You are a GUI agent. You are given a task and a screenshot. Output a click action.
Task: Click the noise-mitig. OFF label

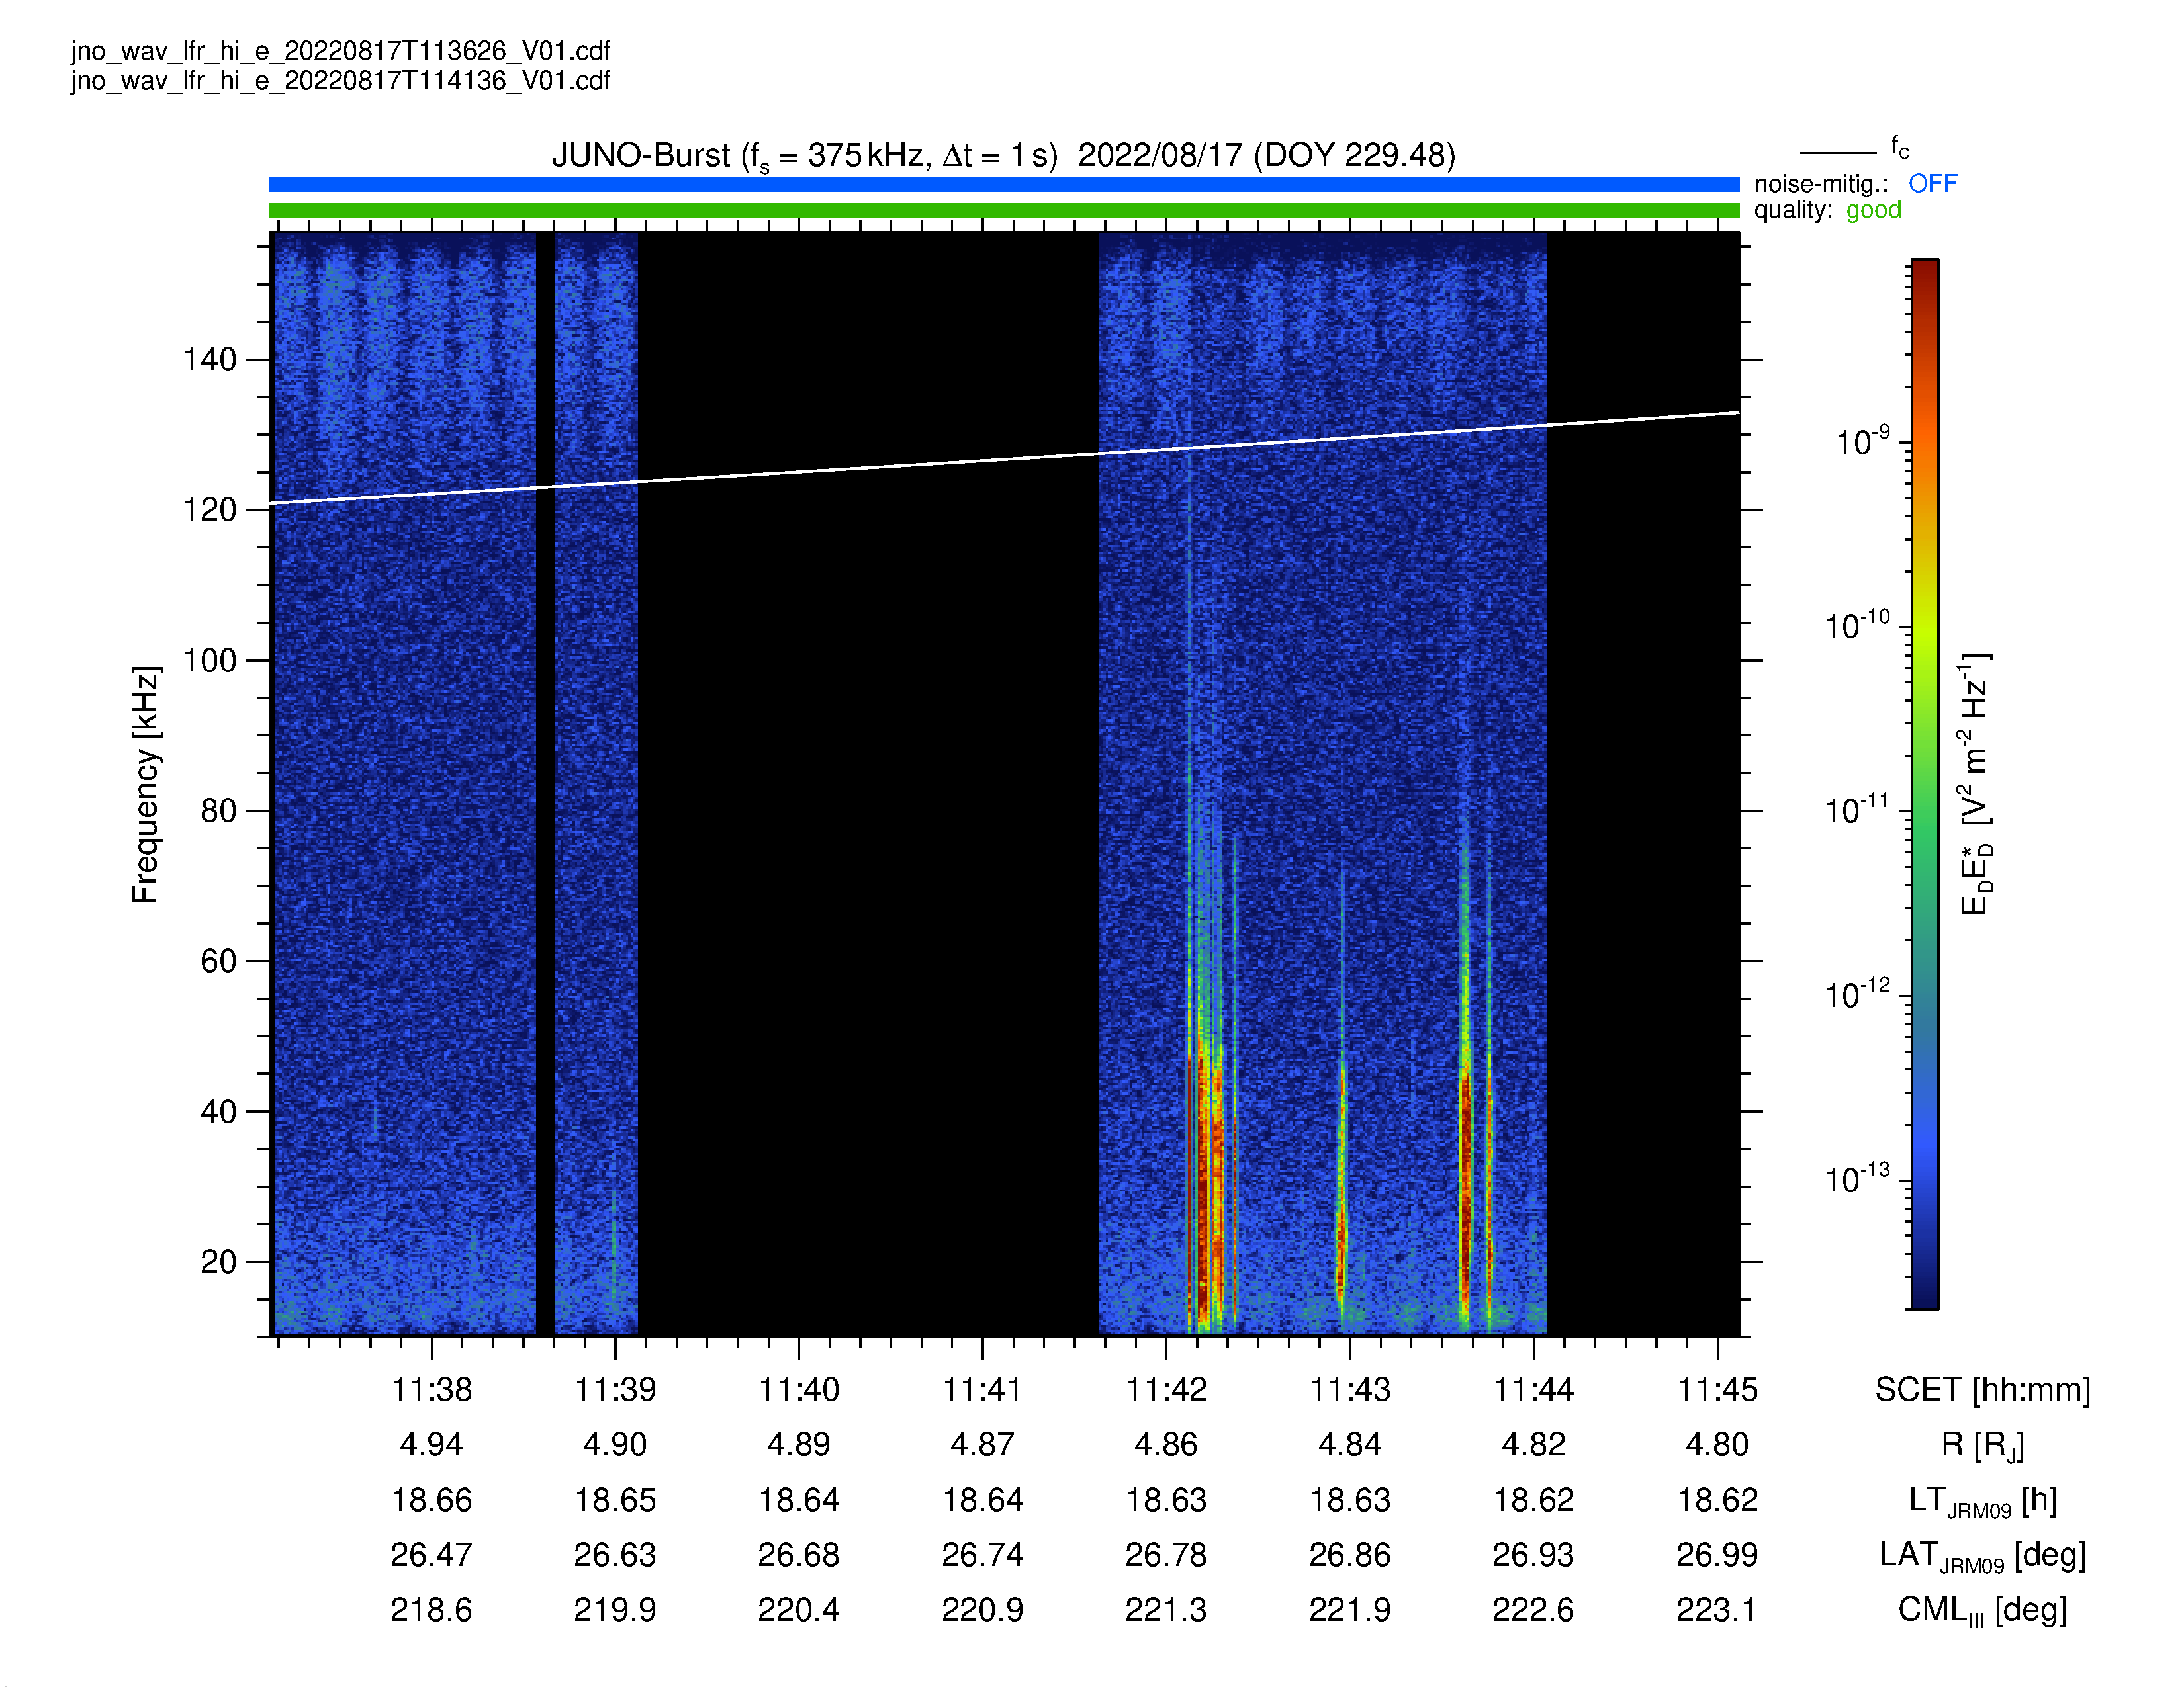[x=1932, y=184]
